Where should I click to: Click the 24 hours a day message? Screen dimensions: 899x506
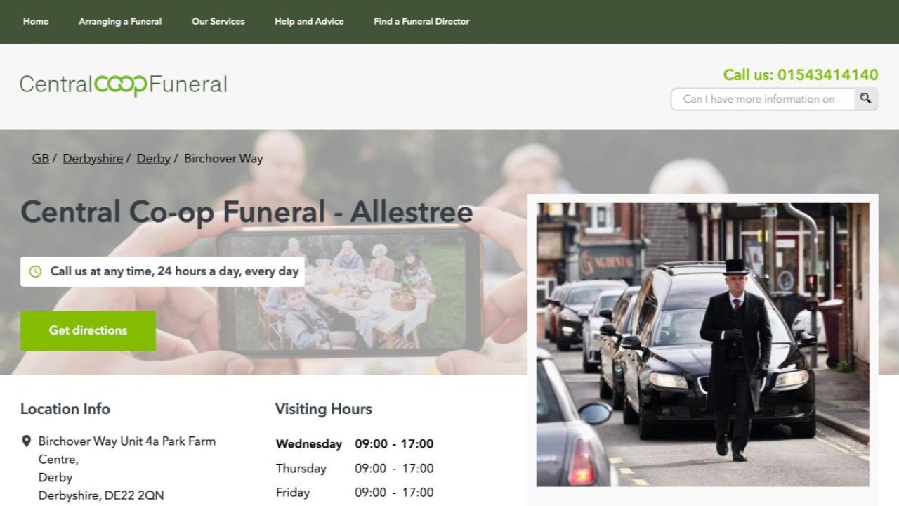click(162, 271)
